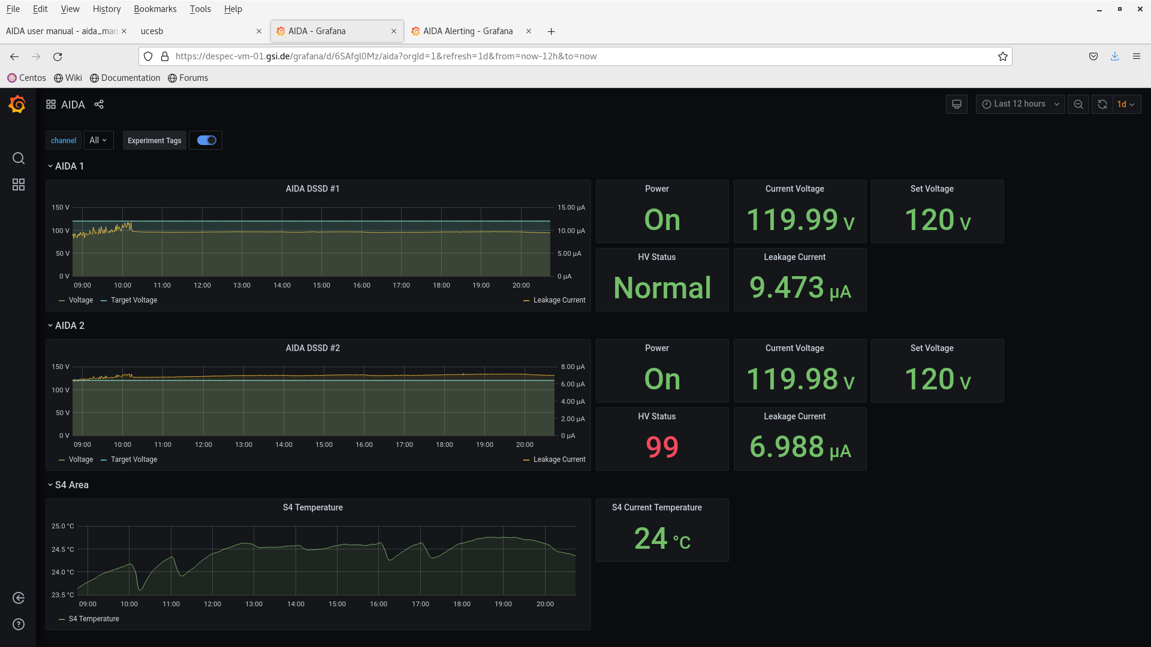Open the Documentation bookmark
This screenshot has height=647, width=1151.
click(125, 78)
